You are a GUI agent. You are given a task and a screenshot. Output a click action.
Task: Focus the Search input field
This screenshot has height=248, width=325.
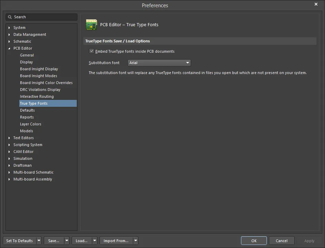pyautogui.click(x=41, y=17)
